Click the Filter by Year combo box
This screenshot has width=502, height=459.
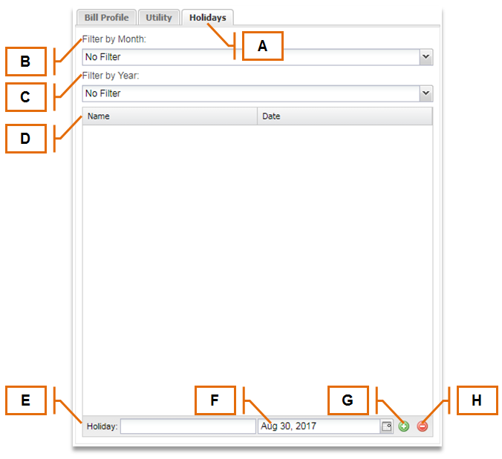coord(258,93)
